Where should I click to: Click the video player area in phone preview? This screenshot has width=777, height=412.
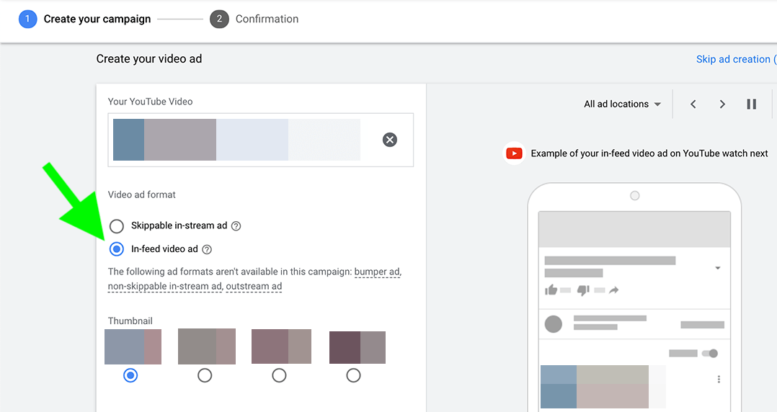[634, 229]
